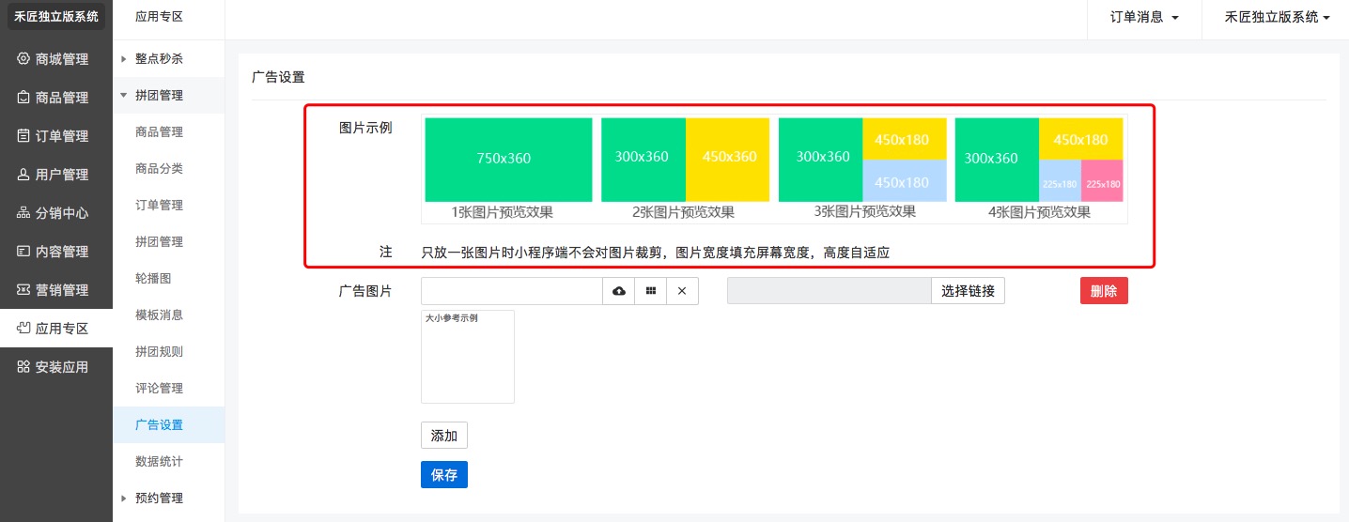Click the blue 保存 button
Image resolution: width=1349 pixels, height=522 pixels.
tap(443, 475)
